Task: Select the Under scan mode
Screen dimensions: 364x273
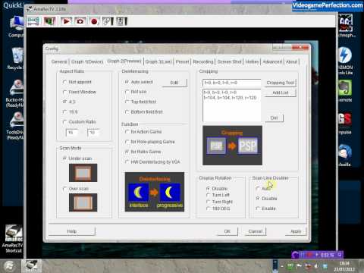Action: (x=77, y=158)
